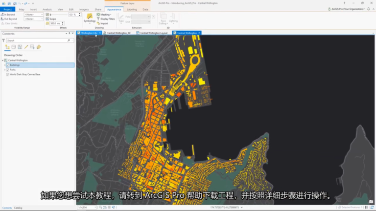Close the Central Wellington view tab
376x211 pixels.
(x=199, y=33)
